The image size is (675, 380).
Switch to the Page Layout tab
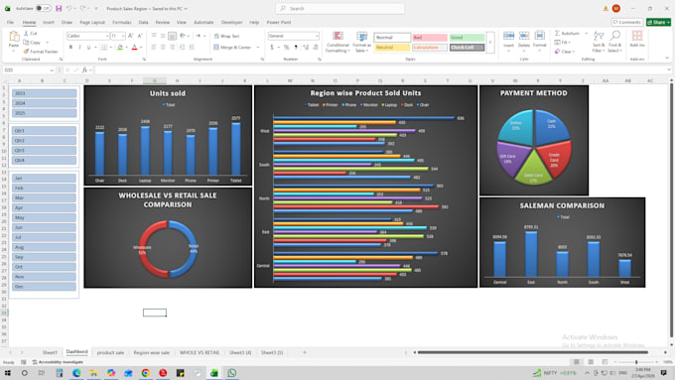pos(92,22)
